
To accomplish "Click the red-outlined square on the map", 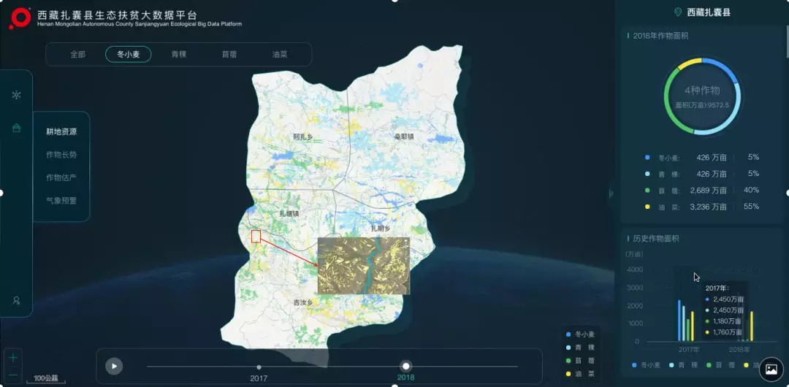I will tap(256, 236).
